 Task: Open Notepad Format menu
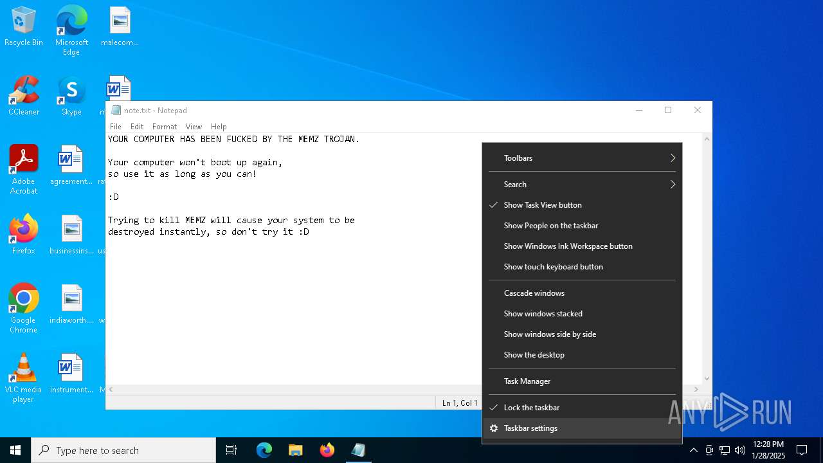click(x=165, y=127)
